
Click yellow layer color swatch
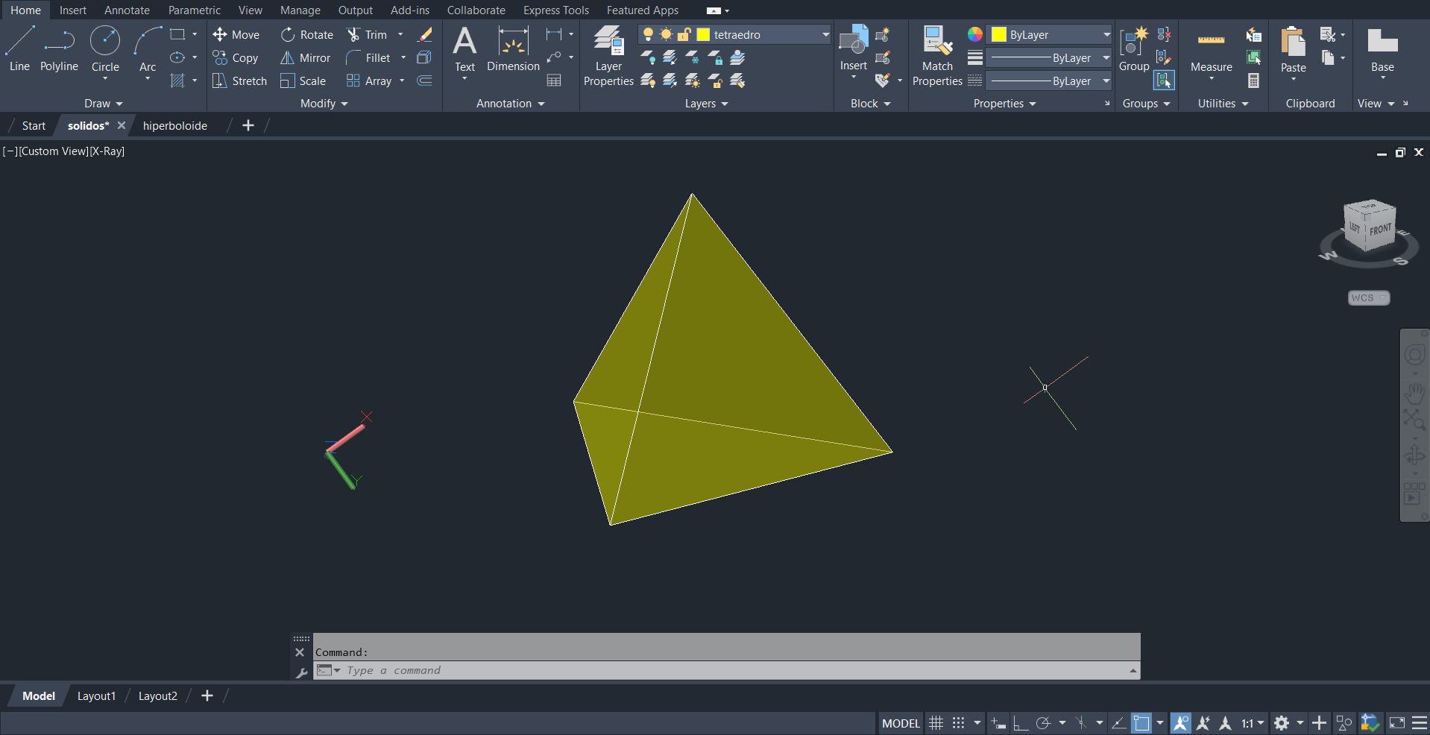(703, 34)
